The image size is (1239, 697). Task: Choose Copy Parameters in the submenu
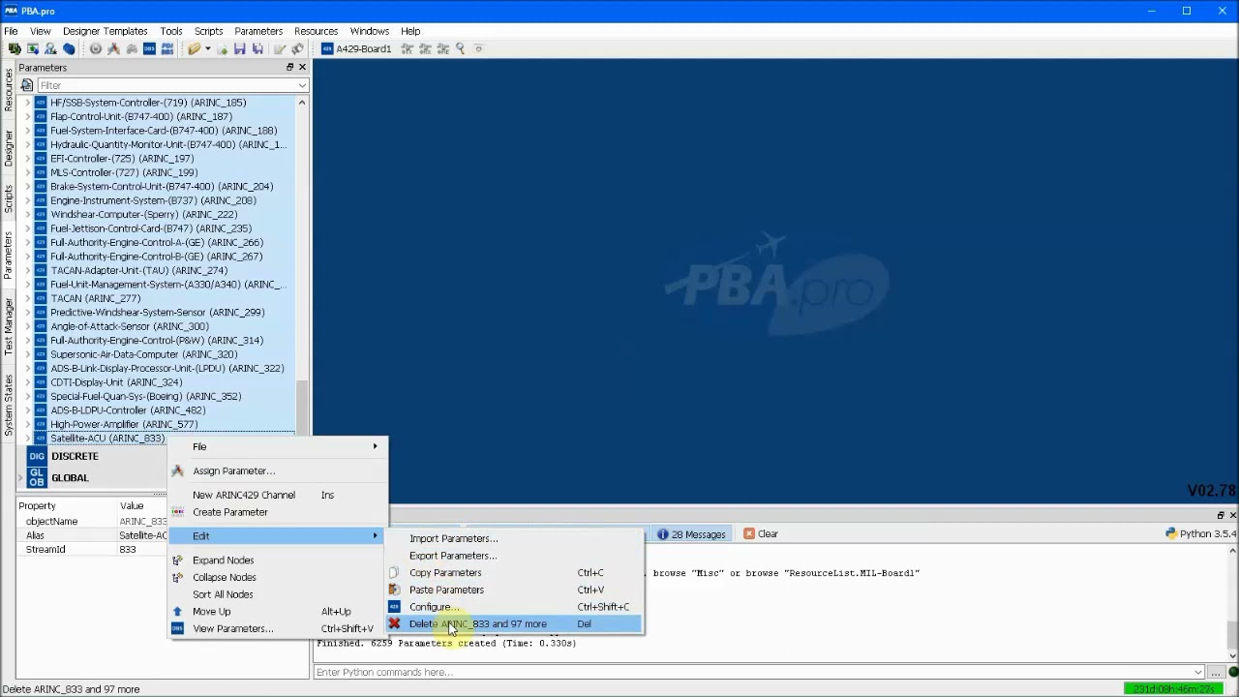point(514,572)
